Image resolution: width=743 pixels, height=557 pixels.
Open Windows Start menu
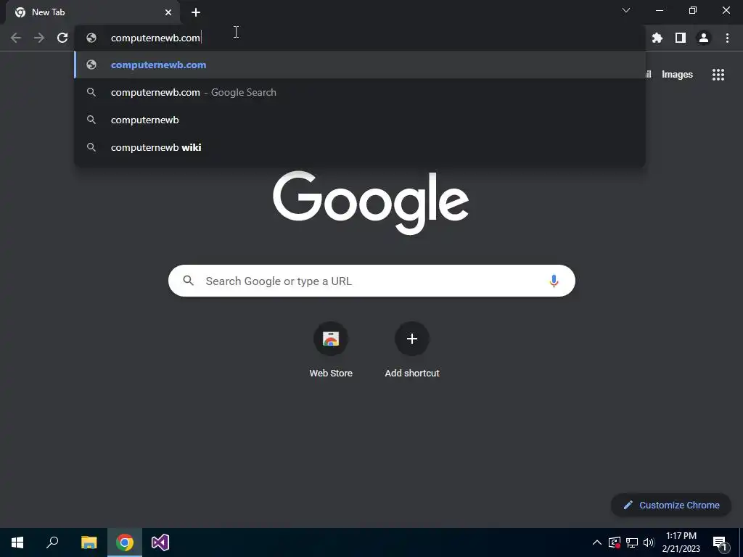(17, 542)
